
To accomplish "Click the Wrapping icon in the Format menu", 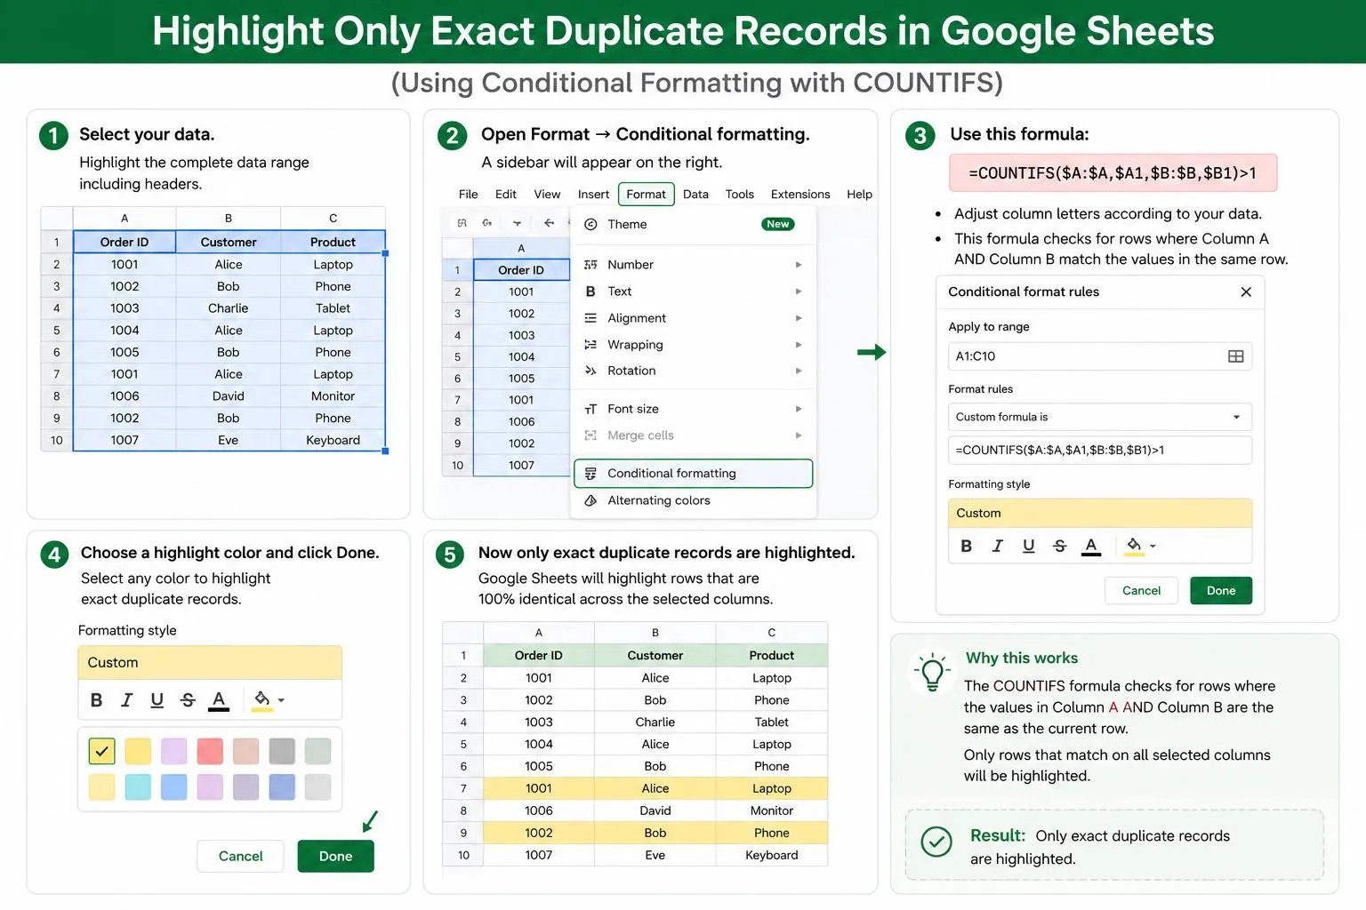I will 591,345.
